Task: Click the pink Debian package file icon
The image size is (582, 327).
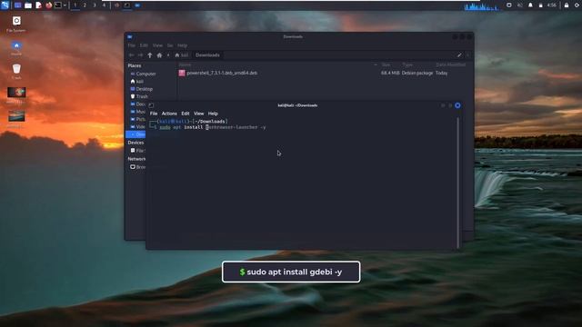Action: tap(182, 73)
